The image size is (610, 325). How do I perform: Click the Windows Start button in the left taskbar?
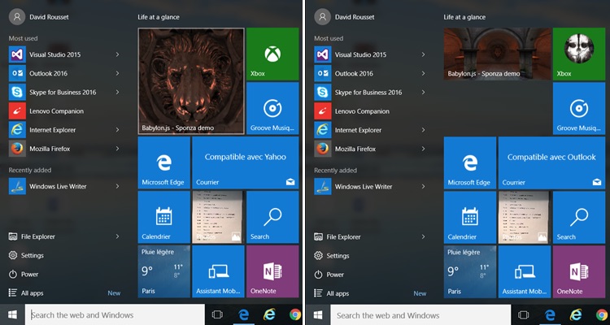click(x=12, y=315)
